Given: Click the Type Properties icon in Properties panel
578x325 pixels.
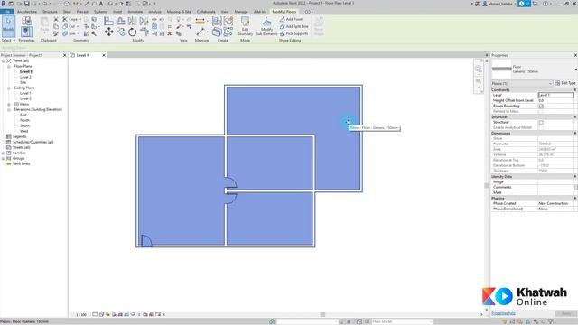Looking at the screenshot, I should [x=26, y=21].
